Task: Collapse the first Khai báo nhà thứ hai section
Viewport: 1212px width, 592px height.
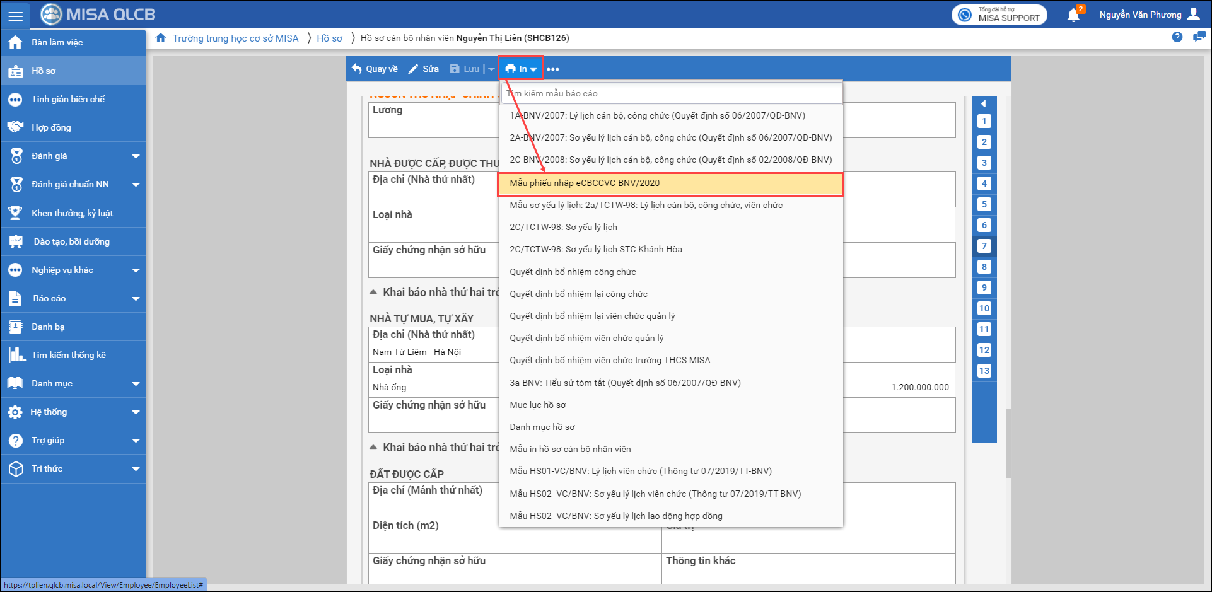Action: (x=373, y=293)
